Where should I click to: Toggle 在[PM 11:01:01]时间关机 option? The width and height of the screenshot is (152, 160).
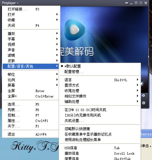(x=100, y=110)
